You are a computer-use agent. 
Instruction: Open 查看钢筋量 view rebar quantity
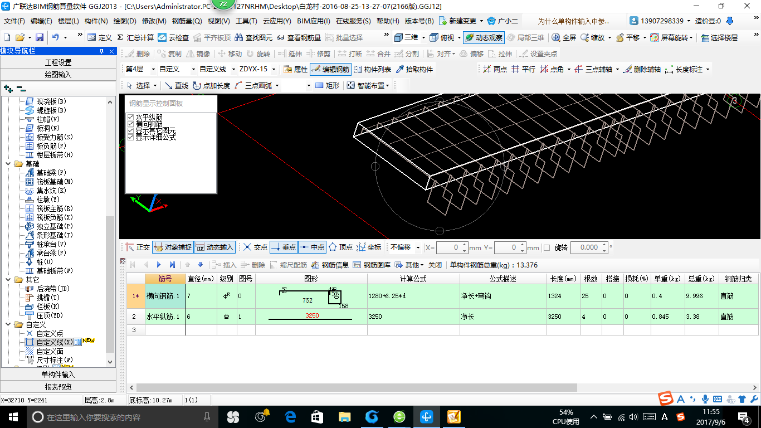coord(299,37)
